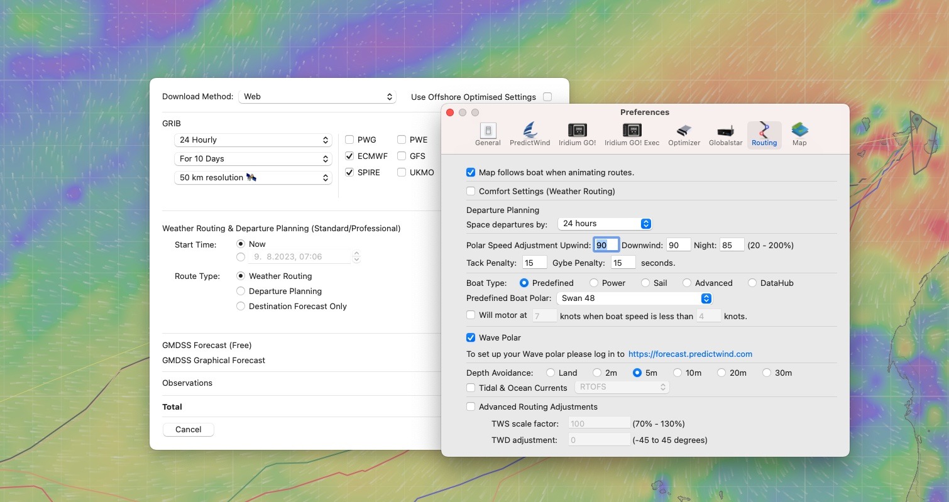Expand the Space departures by dropdown

point(605,224)
